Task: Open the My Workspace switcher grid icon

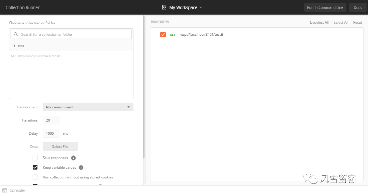Action: 164,7
